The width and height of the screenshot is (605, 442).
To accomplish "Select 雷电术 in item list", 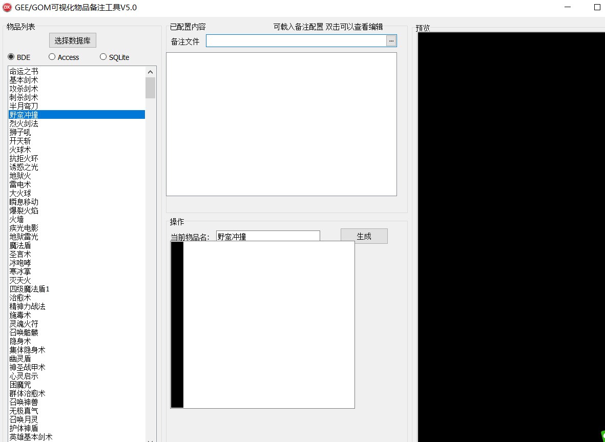I will [77, 184].
